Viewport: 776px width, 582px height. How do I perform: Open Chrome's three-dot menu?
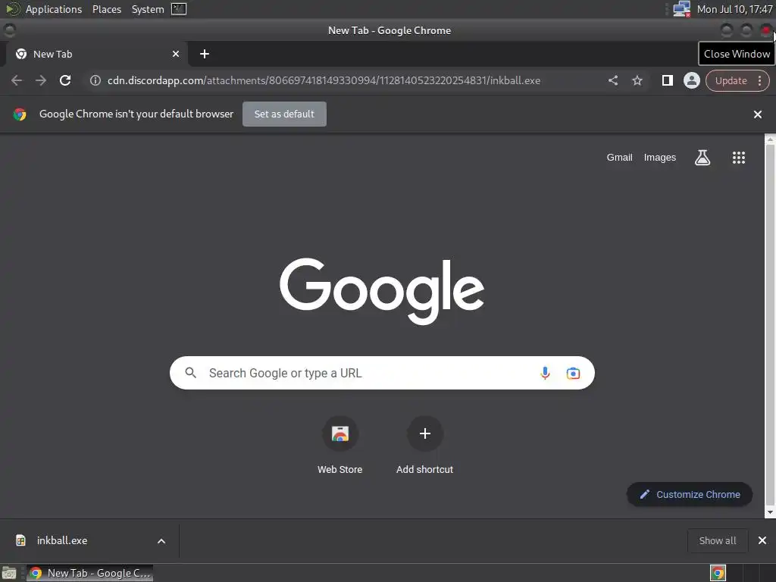759,80
